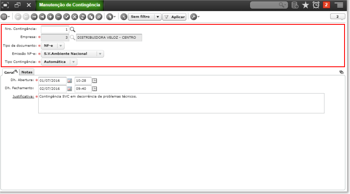The height and width of the screenshot is (194, 350).
Task: Open the grid view dropdown arrow
Action: [x=9, y=17]
